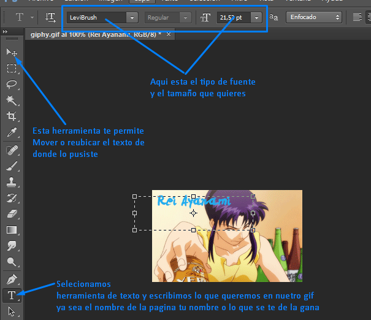Select the Clone Stamp tool
The image size is (371, 320).
[12, 182]
